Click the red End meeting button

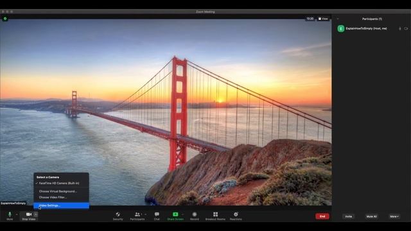(322, 216)
